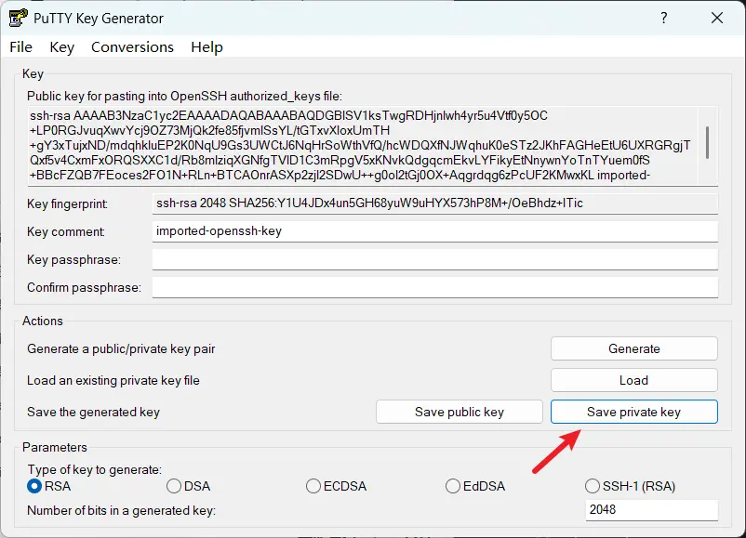746x538 pixels.
Task: Select the SSH-1 (RSA) key type
Action: click(593, 486)
